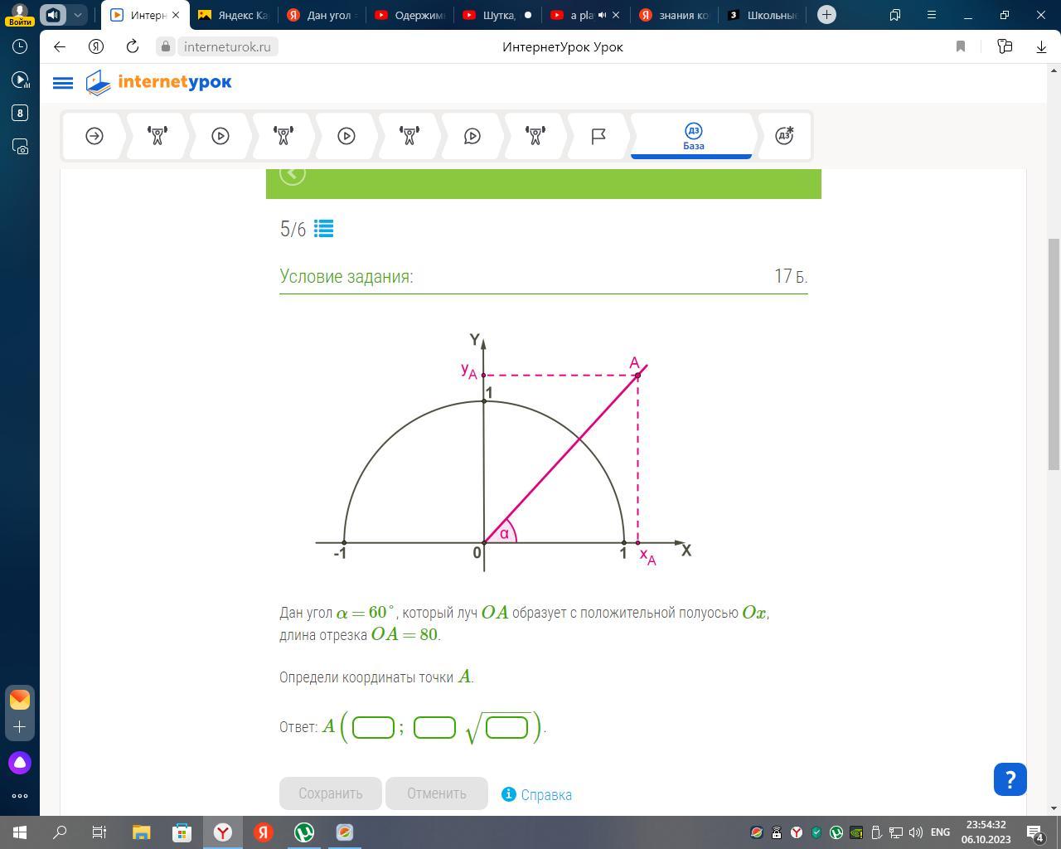Open the notification center with 4 alerts
Viewport: 1061px width, 849px height.
[x=1035, y=832]
